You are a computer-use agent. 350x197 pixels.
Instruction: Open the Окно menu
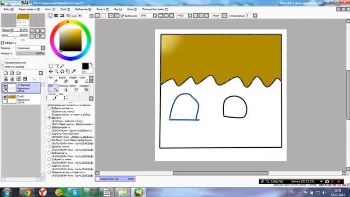[132, 9]
